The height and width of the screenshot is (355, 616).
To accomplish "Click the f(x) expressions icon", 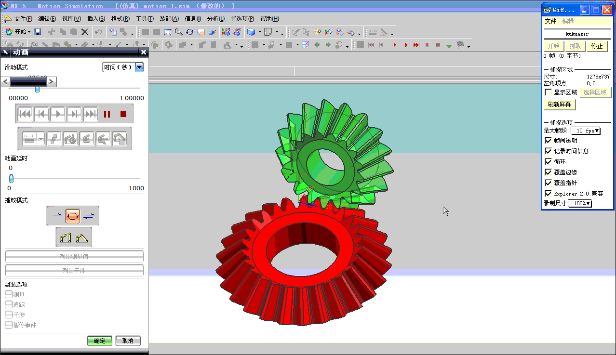I will (34, 45).
